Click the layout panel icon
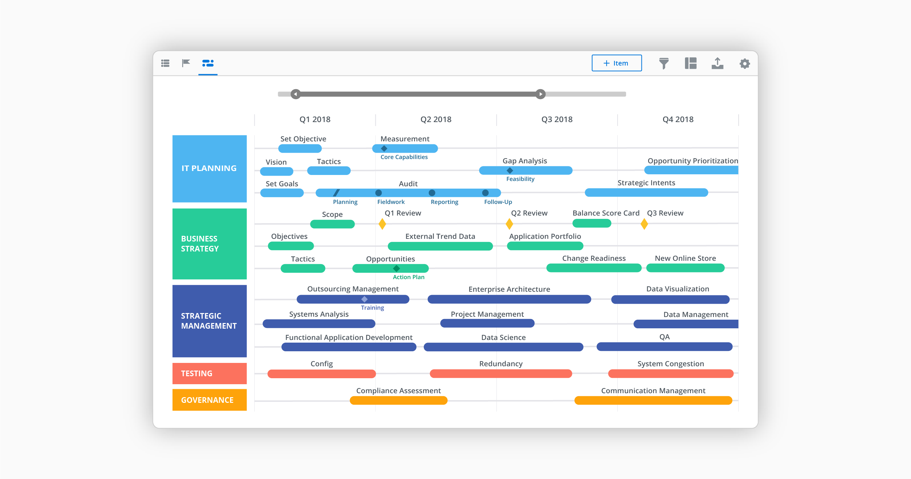The image size is (911, 479). click(690, 64)
